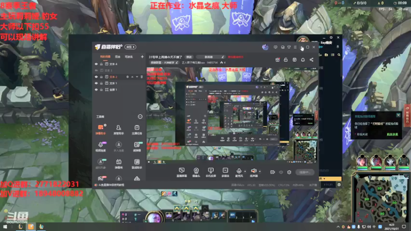Open the orange taskbar app icon
411x231 pixels.
[x=31, y=227]
